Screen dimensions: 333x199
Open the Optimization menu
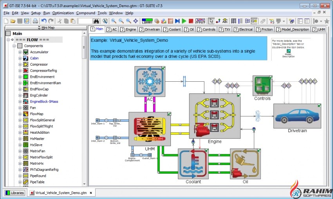(63, 13)
